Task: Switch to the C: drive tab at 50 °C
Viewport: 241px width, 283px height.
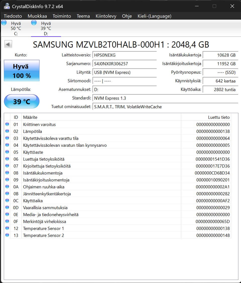Action: pos(16,28)
